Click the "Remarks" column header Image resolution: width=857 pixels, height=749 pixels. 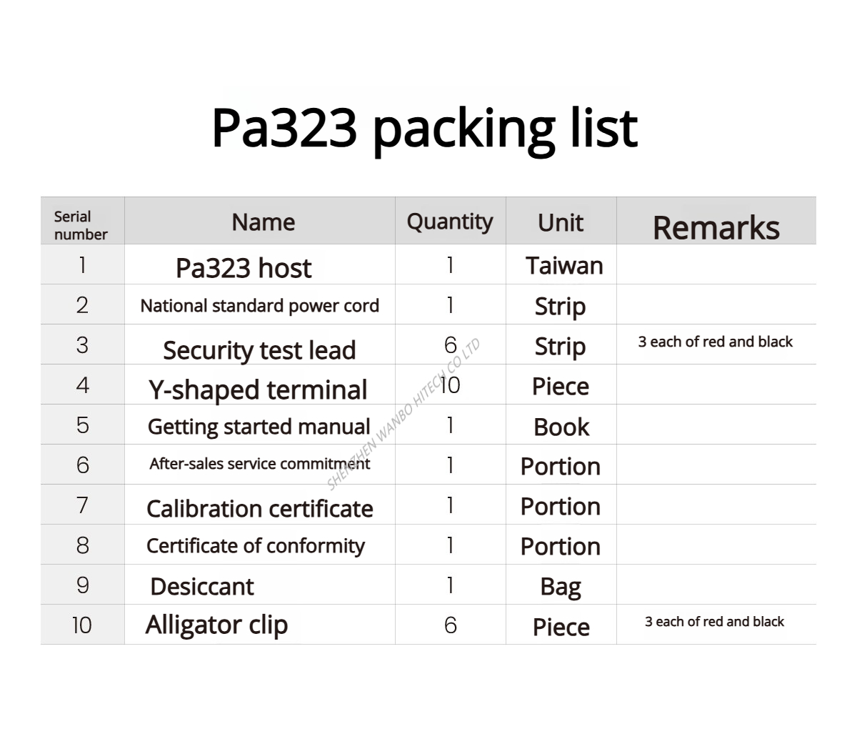tap(716, 227)
